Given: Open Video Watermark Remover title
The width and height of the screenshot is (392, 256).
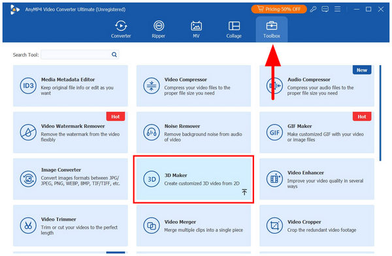Looking at the screenshot, I should pos(73,126).
